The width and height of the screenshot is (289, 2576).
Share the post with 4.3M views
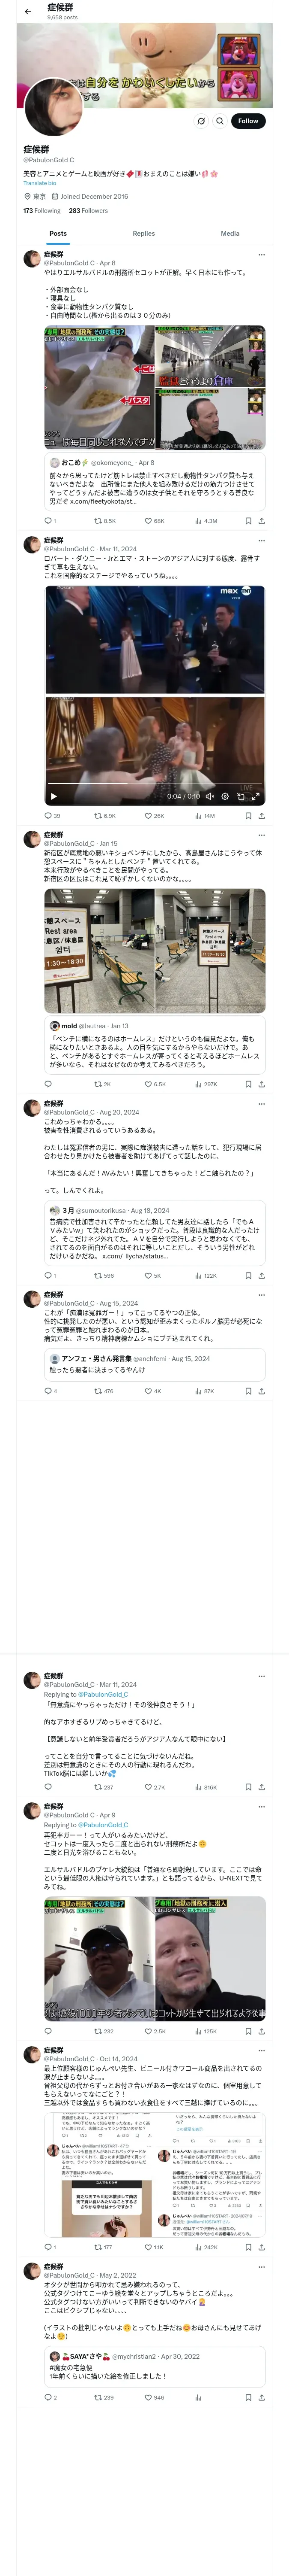point(261,521)
